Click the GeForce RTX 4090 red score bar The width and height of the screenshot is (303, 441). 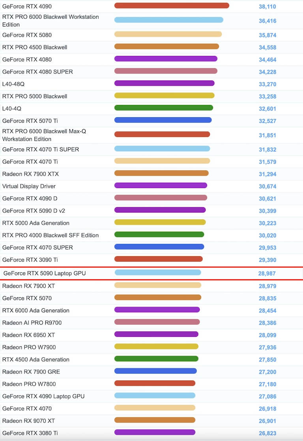172,6
